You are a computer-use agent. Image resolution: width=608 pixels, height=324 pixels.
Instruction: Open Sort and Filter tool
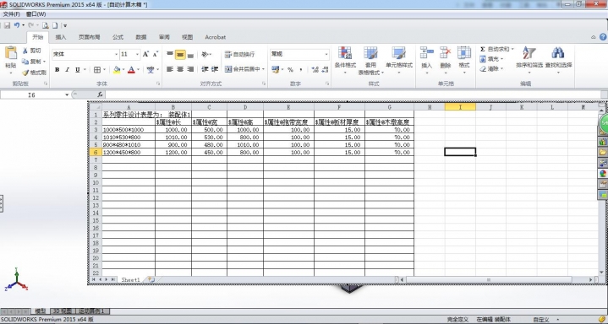[x=529, y=53]
